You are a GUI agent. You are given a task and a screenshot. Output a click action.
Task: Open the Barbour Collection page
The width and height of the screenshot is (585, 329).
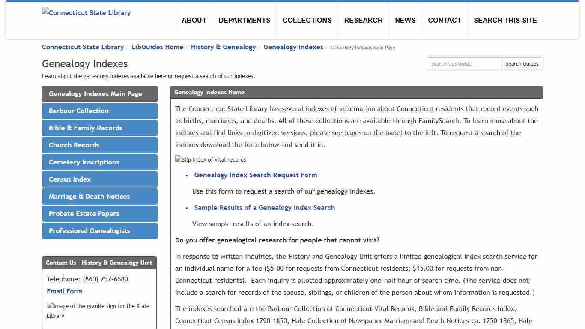99,111
